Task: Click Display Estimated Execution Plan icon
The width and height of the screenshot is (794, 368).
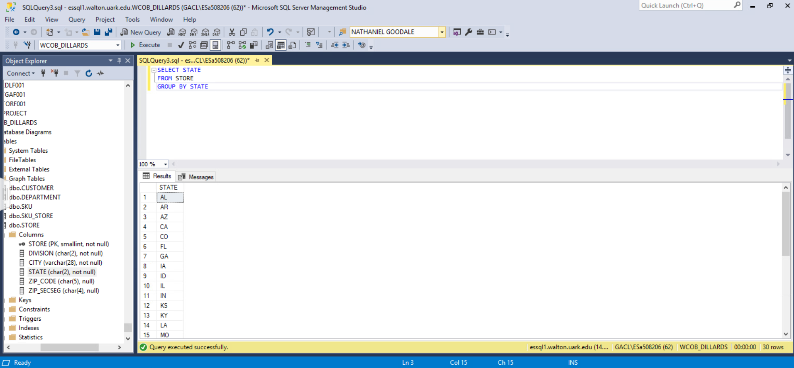Action: pyautogui.click(x=193, y=45)
